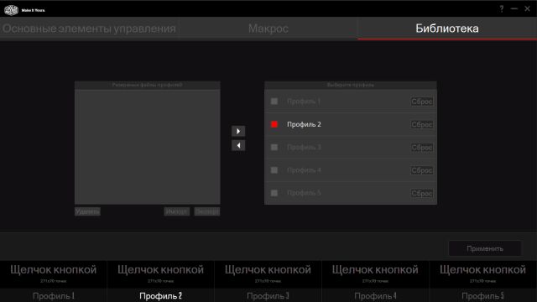Click inside the backup profile files list
The width and height of the screenshot is (537, 302).
pyautogui.click(x=148, y=147)
